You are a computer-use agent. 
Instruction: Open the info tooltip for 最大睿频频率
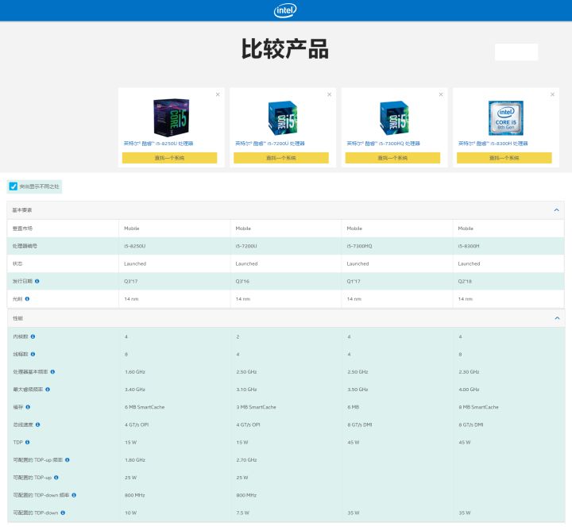48,390
